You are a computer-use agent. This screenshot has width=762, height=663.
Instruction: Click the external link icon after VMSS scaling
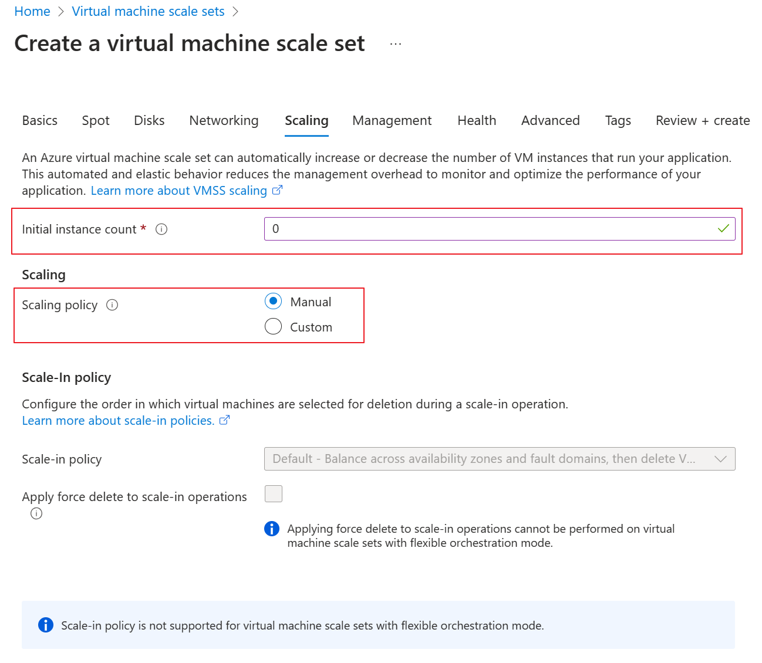(x=277, y=190)
